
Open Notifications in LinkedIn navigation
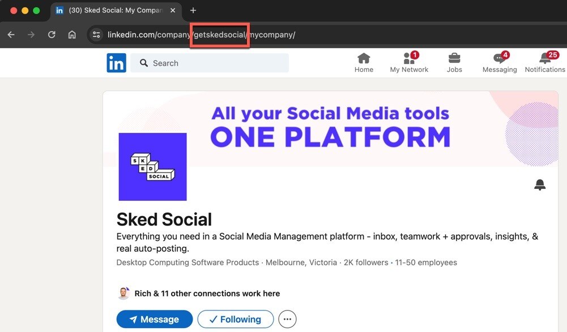tap(545, 63)
